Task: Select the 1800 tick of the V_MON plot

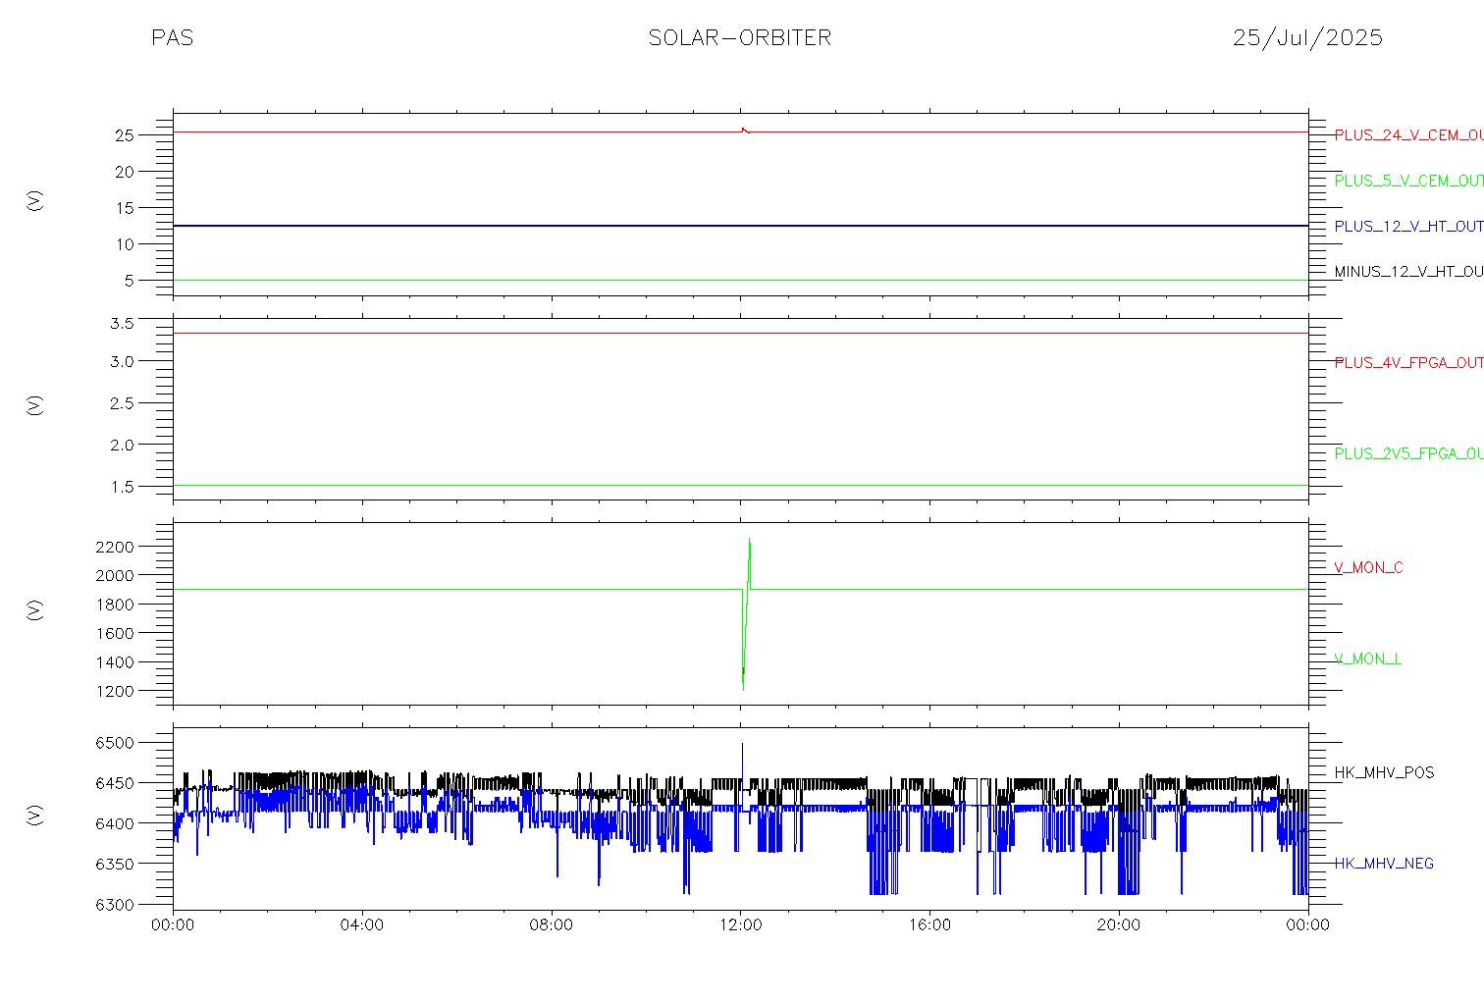Action: (x=117, y=605)
